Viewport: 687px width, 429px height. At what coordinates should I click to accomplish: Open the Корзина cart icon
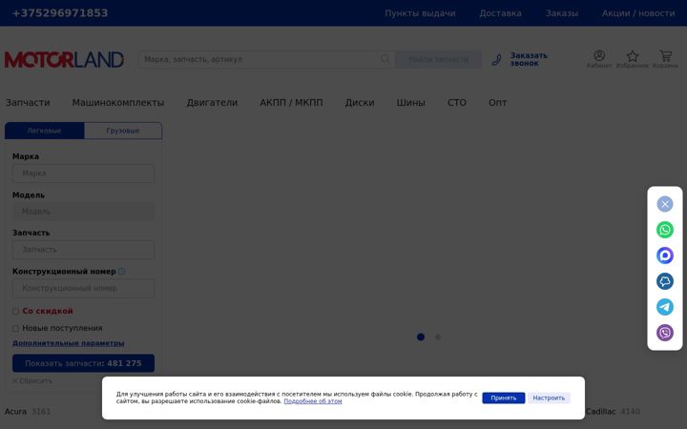pos(665,59)
